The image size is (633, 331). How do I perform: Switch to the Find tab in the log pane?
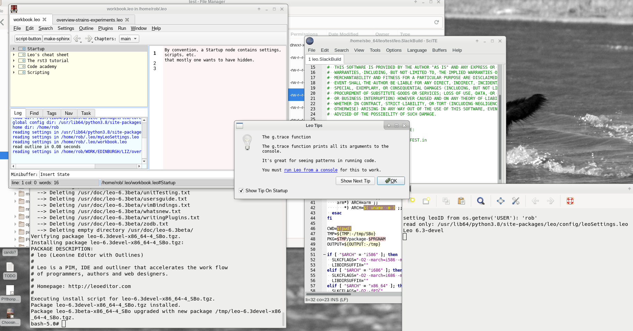tap(34, 113)
